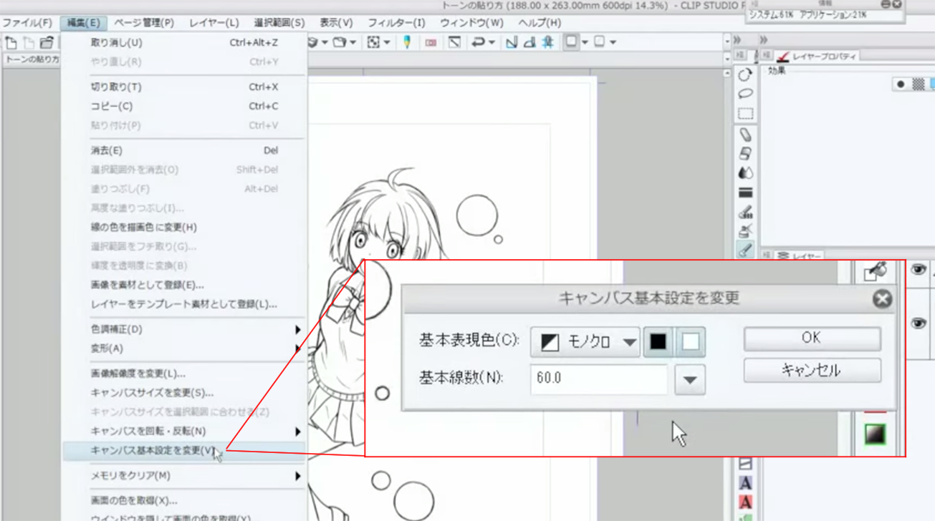Screen dimensions: 935x521
Task: Select the circular-arrow tool icon in the tool palette
Action: pyautogui.click(x=745, y=74)
